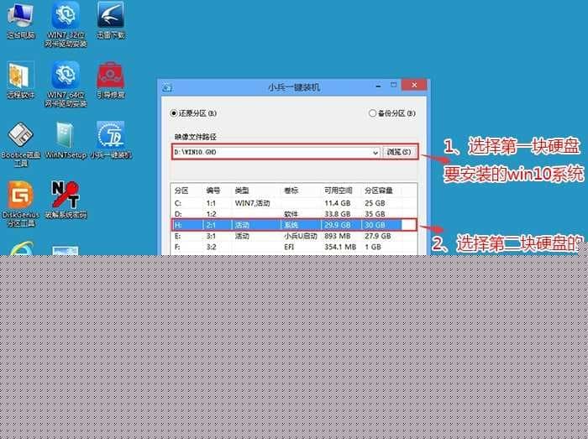Click the 类型 column header
Image resolution: width=588 pixels, height=439 pixels.
242,191
